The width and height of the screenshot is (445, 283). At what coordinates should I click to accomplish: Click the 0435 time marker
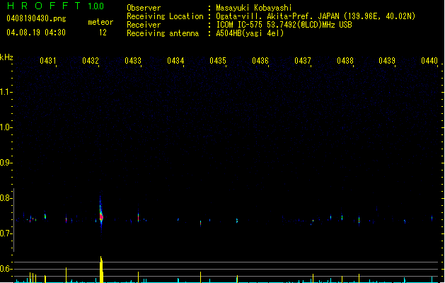point(218,61)
